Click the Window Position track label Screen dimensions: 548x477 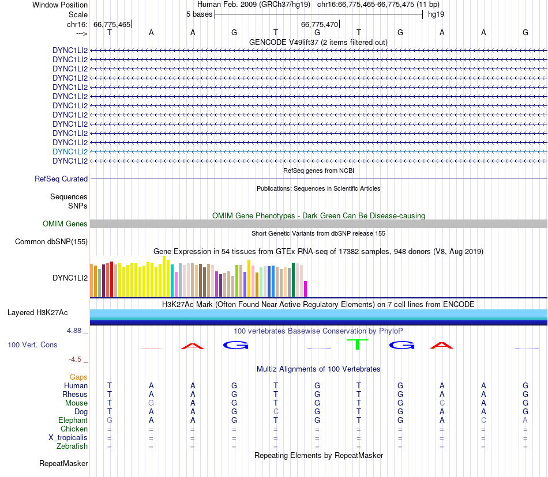(60, 5)
